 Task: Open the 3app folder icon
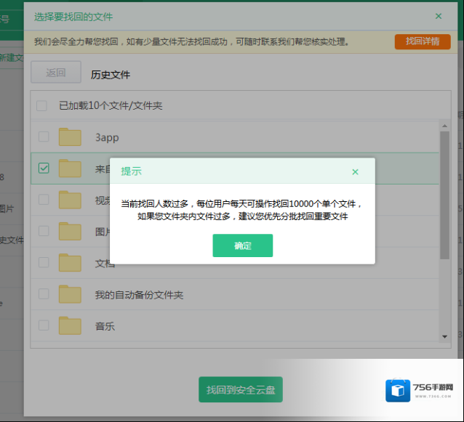tap(70, 137)
